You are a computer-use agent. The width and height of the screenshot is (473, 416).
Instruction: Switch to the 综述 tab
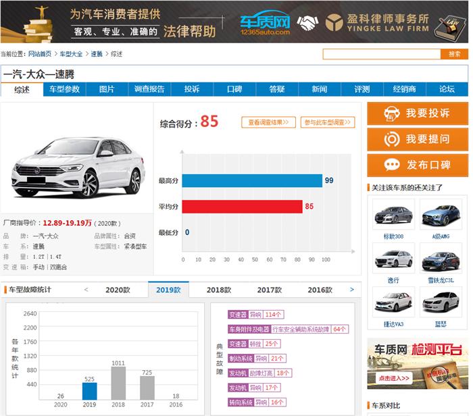[x=22, y=90]
